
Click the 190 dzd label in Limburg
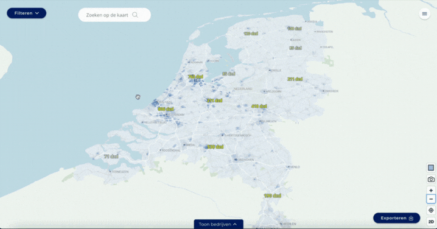pyautogui.click(x=272, y=196)
